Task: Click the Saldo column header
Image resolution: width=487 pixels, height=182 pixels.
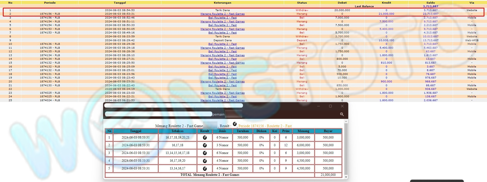Action: point(430,3)
